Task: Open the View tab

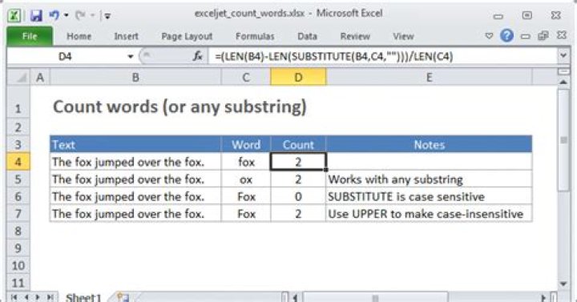Action: [x=403, y=36]
